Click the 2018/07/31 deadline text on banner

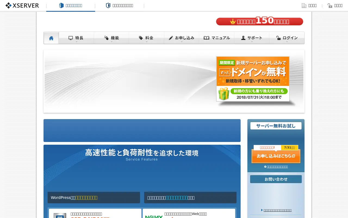[x=259, y=97]
